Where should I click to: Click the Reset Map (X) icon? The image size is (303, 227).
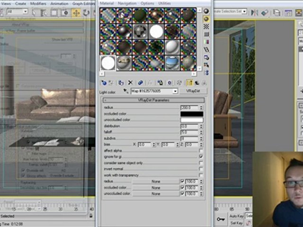pos(130,83)
